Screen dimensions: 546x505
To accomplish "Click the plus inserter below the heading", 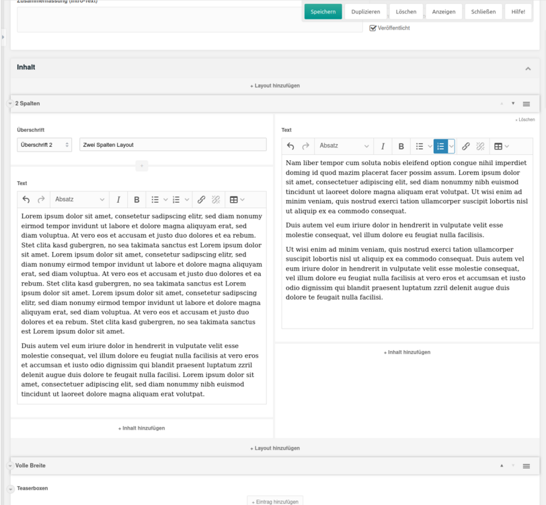I will click(x=142, y=166).
